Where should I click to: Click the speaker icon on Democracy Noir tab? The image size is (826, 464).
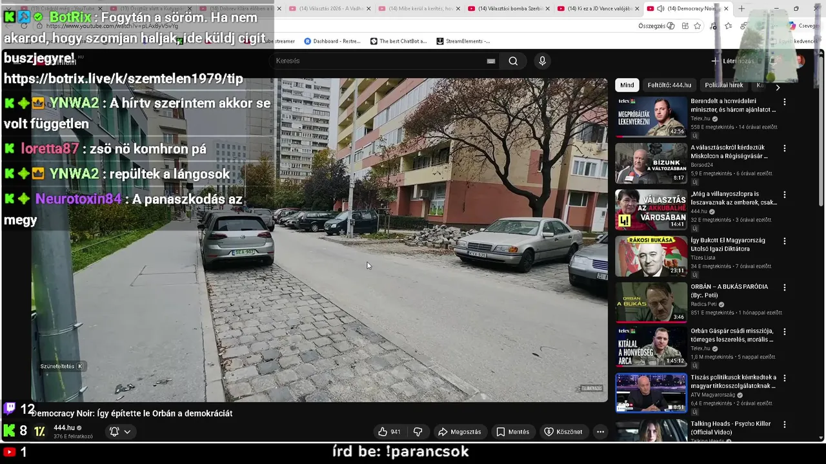(x=660, y=8)
